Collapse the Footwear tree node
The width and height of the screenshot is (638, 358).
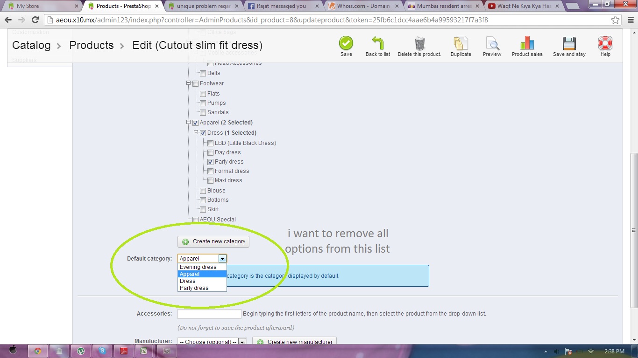point(189,83)
